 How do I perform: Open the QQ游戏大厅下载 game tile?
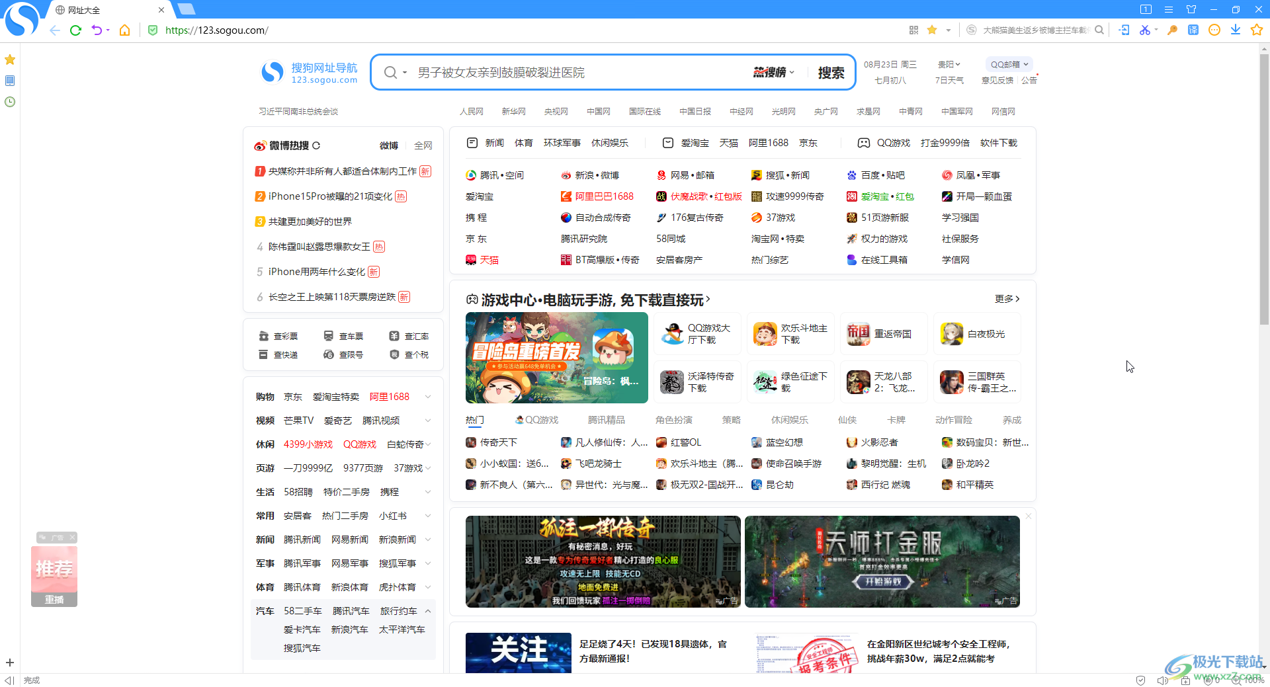tap(698, 334)
